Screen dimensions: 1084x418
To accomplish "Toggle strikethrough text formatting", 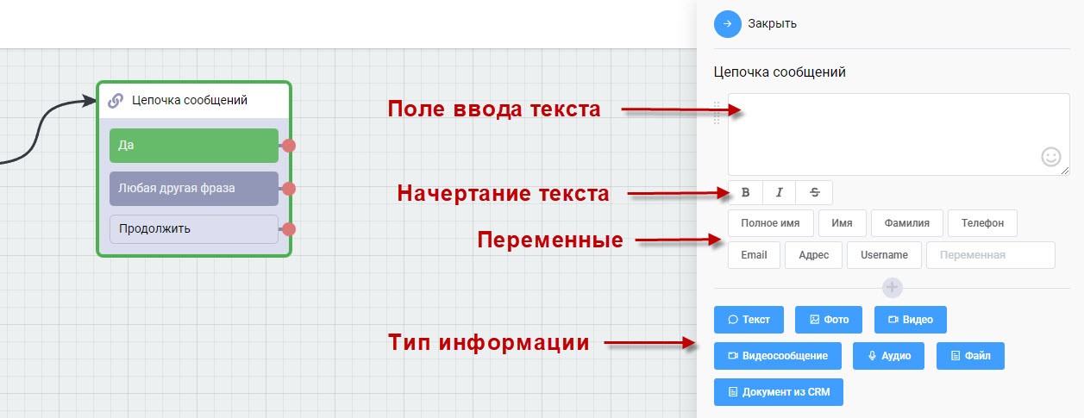I will click(814, 192).
